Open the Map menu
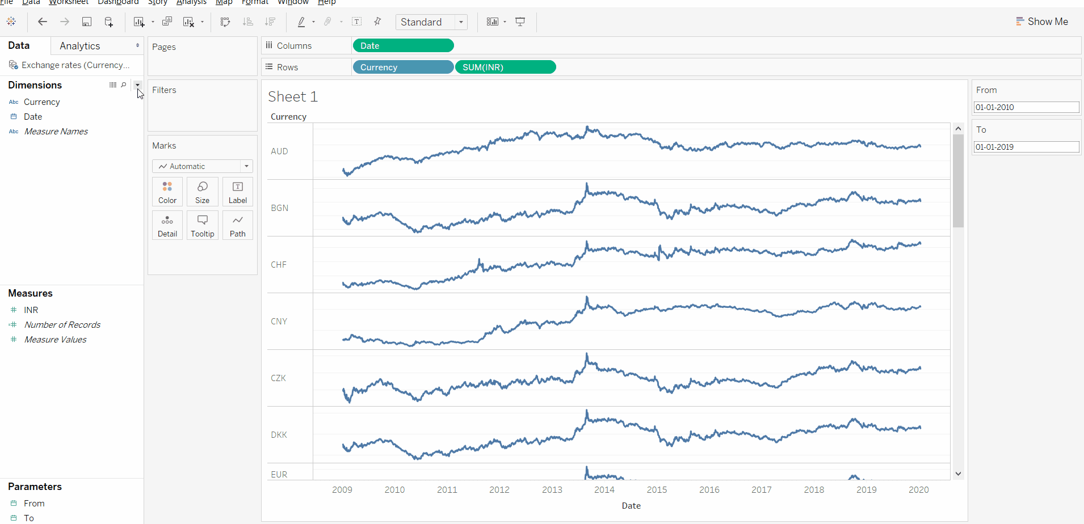The width and height of the screenshot is (1084, 524). pyautogui.click(x=224, y=2)
